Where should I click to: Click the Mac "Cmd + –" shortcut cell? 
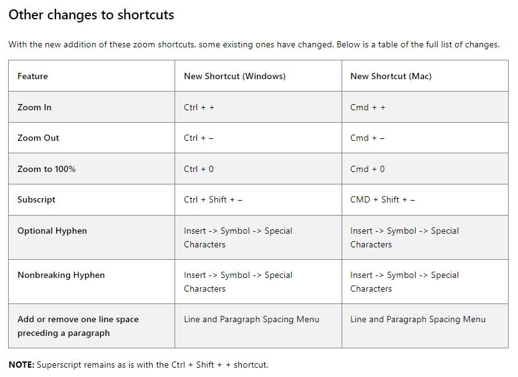[x=367, y=138]
